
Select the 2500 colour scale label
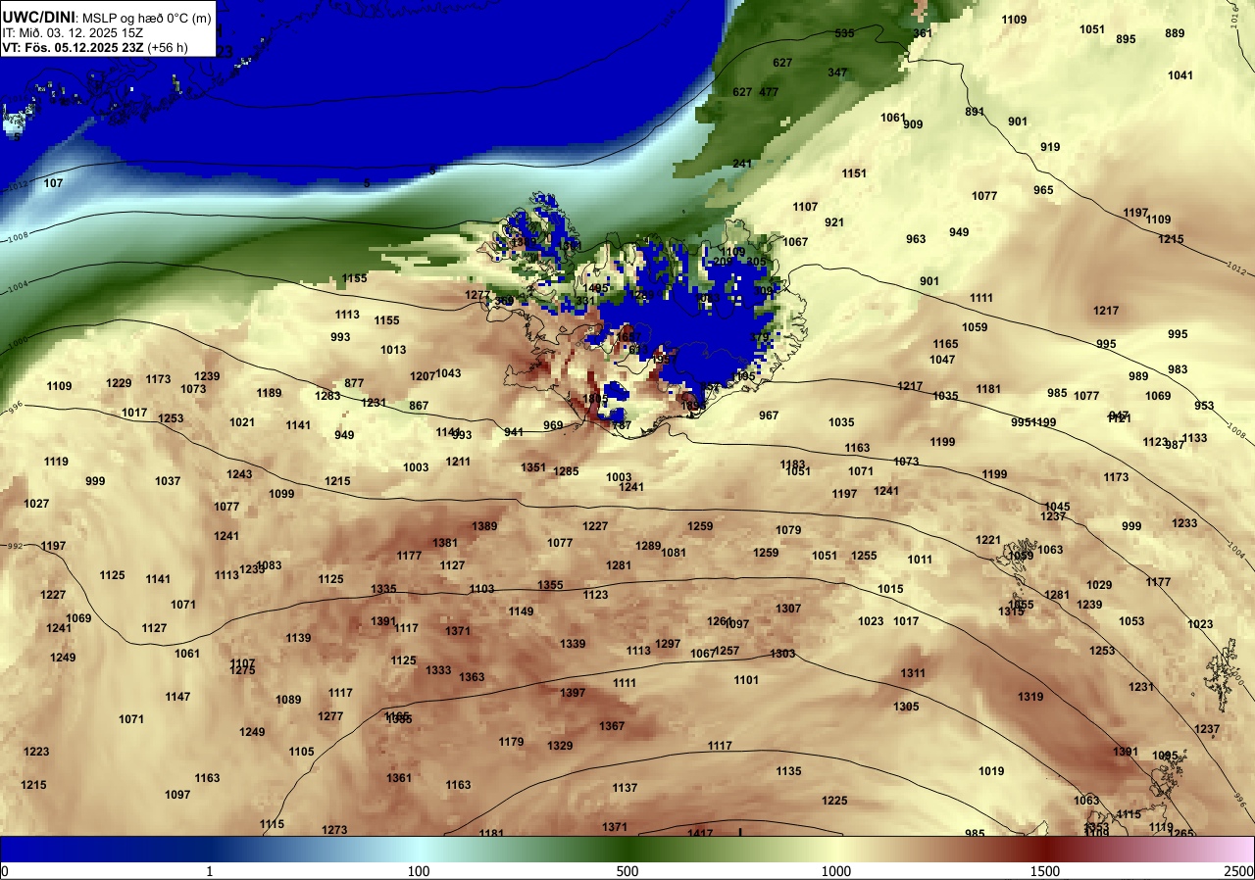1239,871
